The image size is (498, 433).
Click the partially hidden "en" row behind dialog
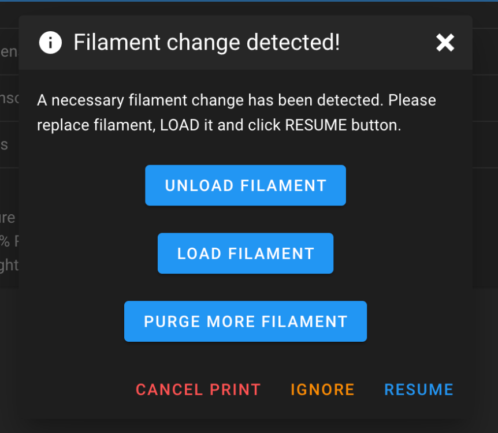pyautogui.click(x=9, y=51)
